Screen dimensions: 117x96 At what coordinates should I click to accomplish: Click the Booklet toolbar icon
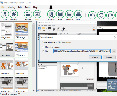pyautogui.click(x=51, y=14)
